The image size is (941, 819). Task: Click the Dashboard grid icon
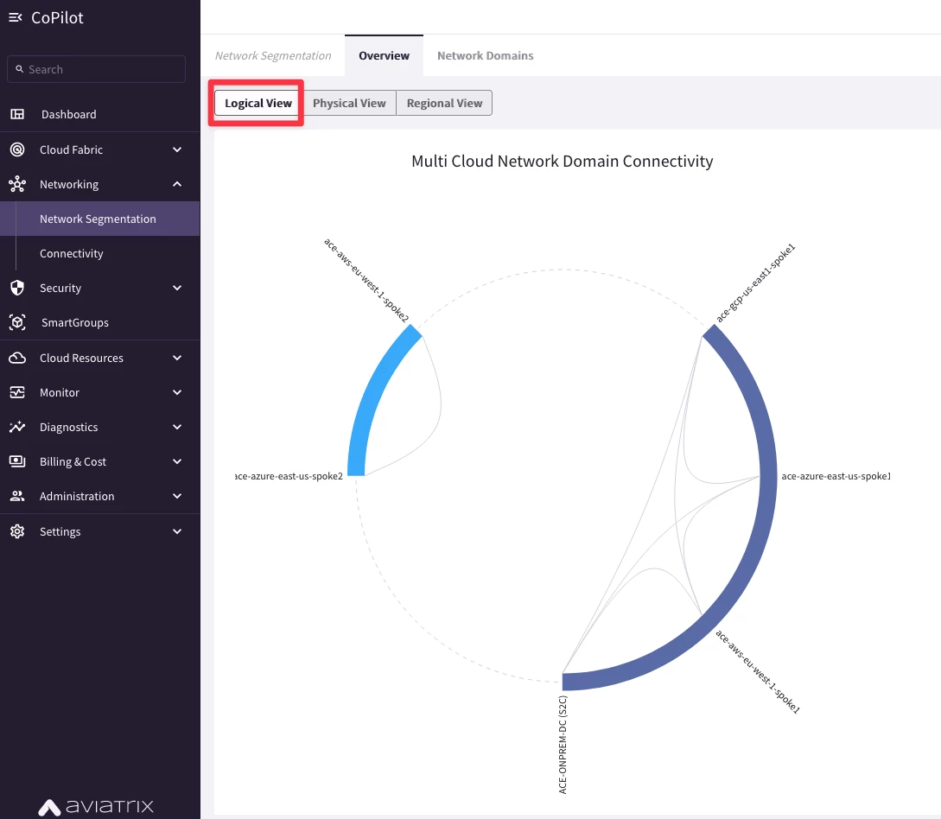(17, 114)
